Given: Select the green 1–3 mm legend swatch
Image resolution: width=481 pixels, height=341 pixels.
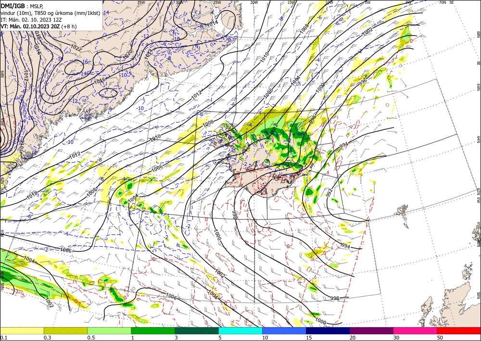Looking at the screenshot, I should [x=153, y=330].
